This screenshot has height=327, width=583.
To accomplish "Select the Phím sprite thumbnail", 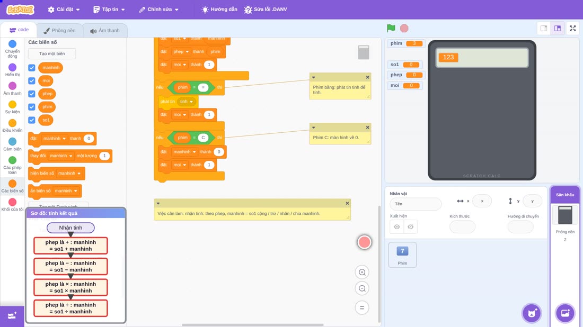I will [x=402, y=255].
